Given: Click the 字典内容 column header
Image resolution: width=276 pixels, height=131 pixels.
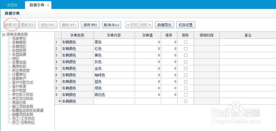Looking at the screenshot, I should tap(114, 35).
